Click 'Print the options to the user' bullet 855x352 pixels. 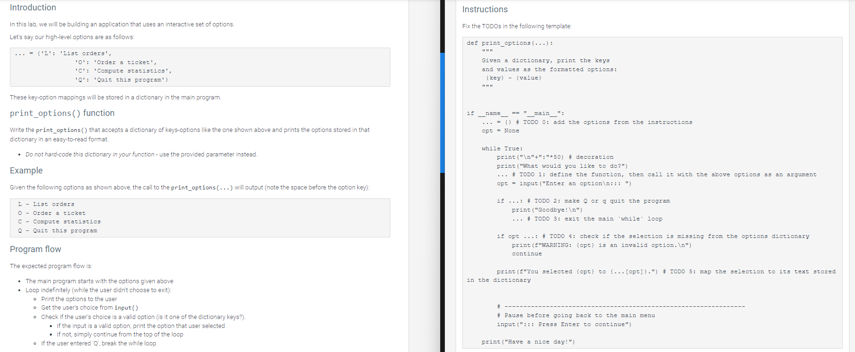click(79, 299)
